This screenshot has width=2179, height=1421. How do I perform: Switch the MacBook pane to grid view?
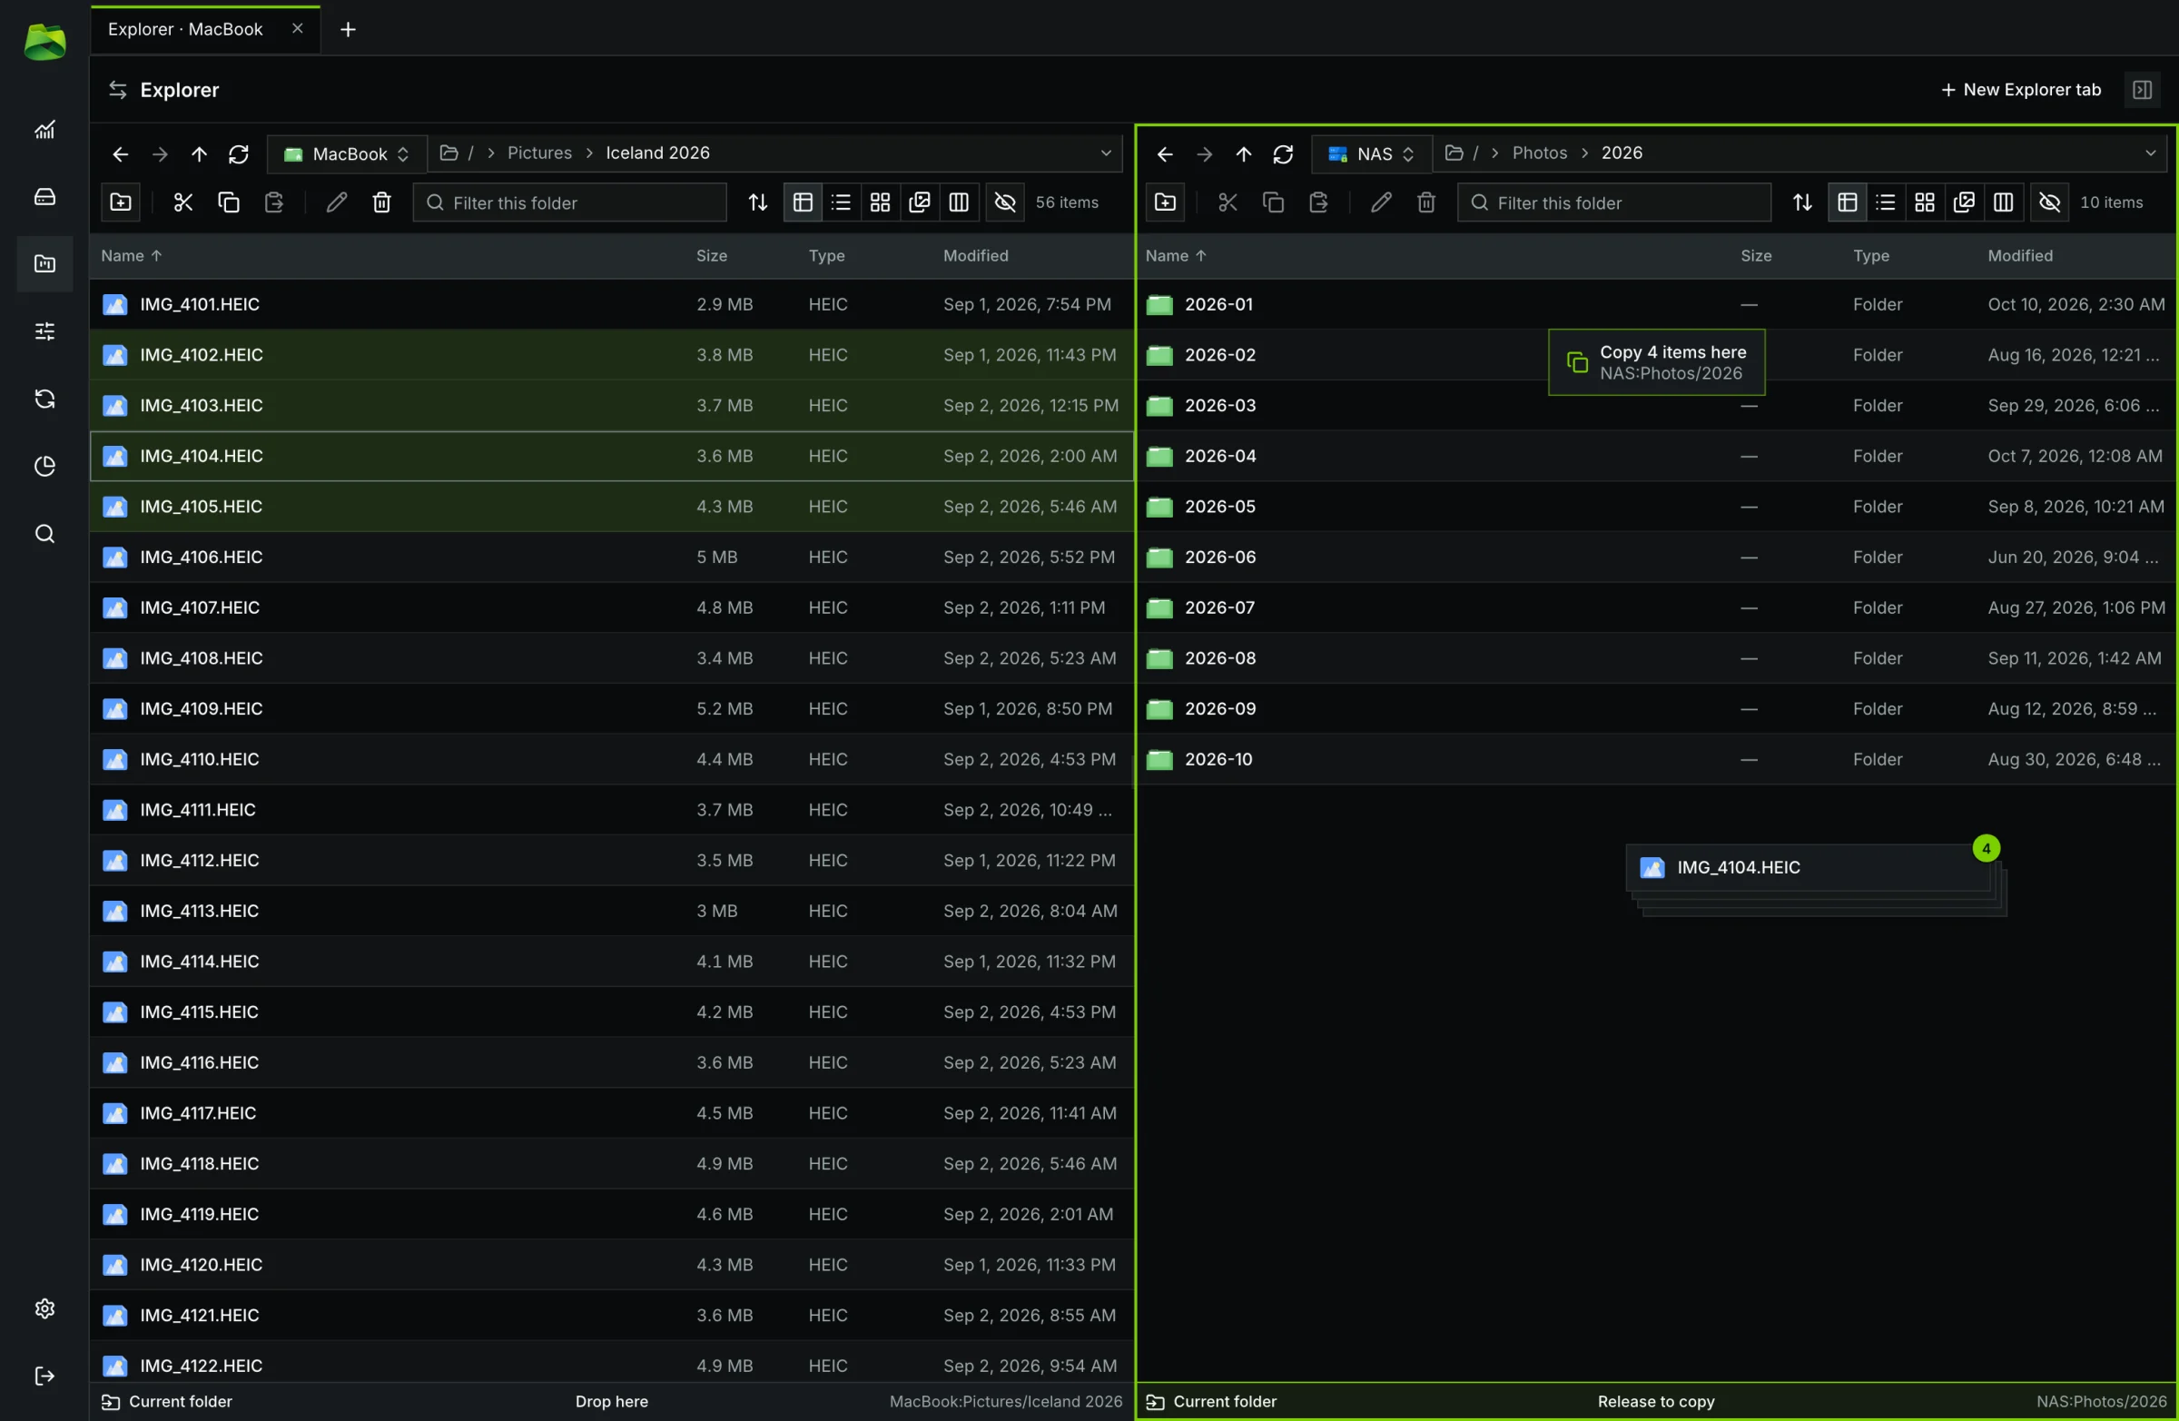pyautogui.click(x=880, y=202)
